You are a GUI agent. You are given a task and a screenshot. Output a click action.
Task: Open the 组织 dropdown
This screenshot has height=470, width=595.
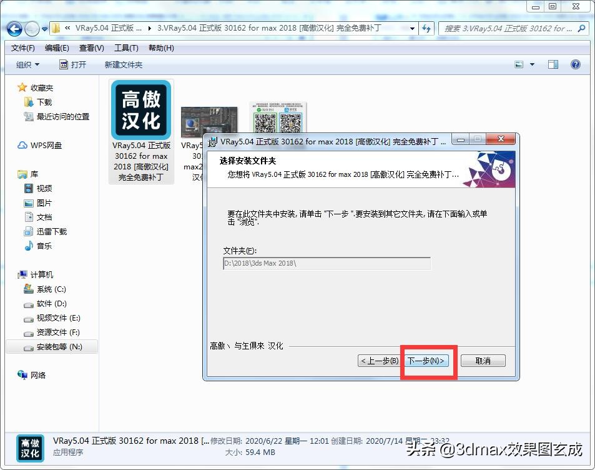point(27,64)
